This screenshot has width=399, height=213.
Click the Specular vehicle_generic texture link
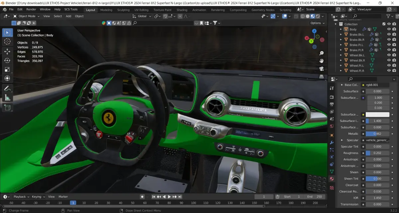[377, 140]
